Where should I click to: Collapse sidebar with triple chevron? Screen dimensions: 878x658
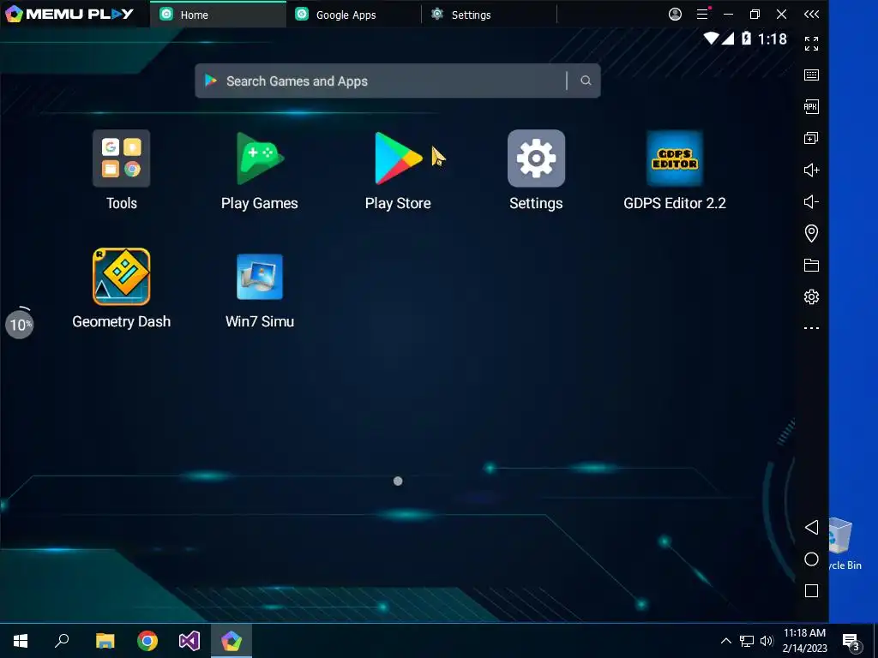click(811, 14)
